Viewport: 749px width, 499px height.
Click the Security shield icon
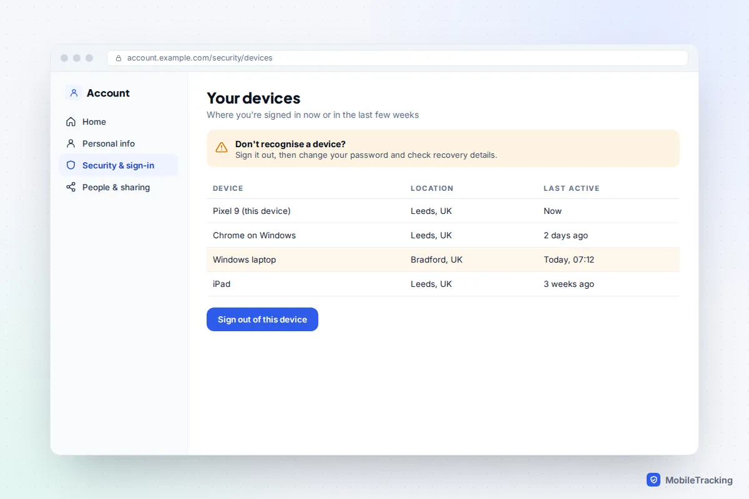[71, 165]
